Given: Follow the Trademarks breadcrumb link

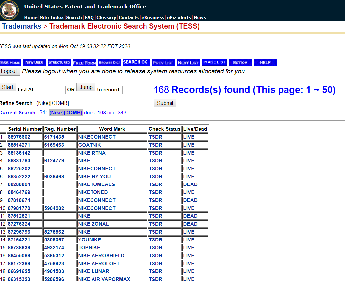Looking at the screenshot, I should pyautogui.click(x=22, y=26).
